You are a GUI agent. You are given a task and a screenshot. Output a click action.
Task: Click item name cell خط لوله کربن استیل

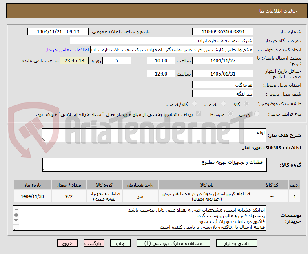(x=207, y=196)
